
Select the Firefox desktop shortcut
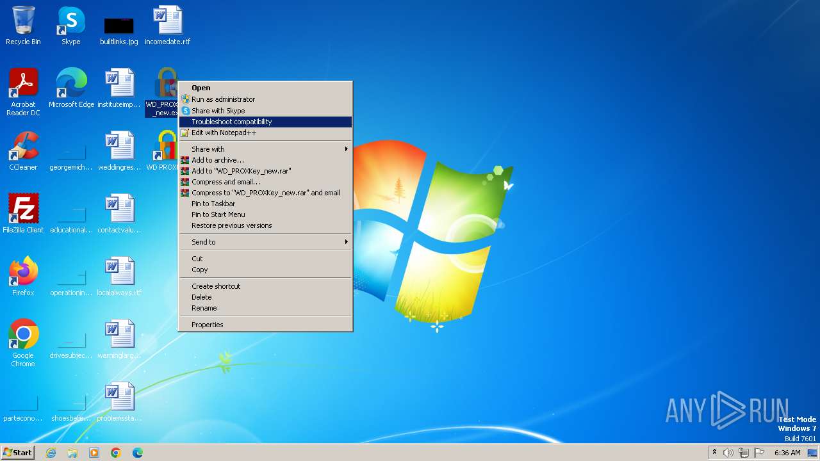click(23, 277)
